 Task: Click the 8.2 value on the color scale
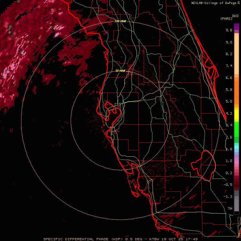click(x=229, y=54)
